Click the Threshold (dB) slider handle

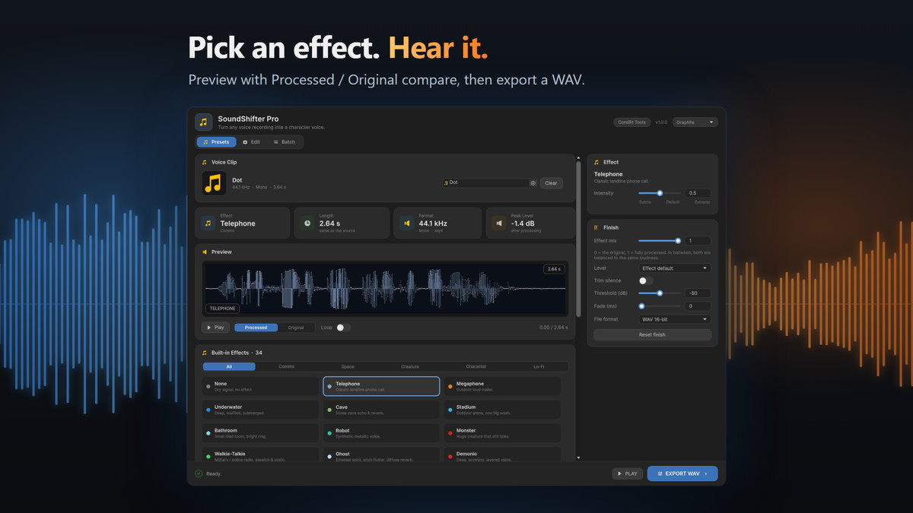click(x=660, y=293)
